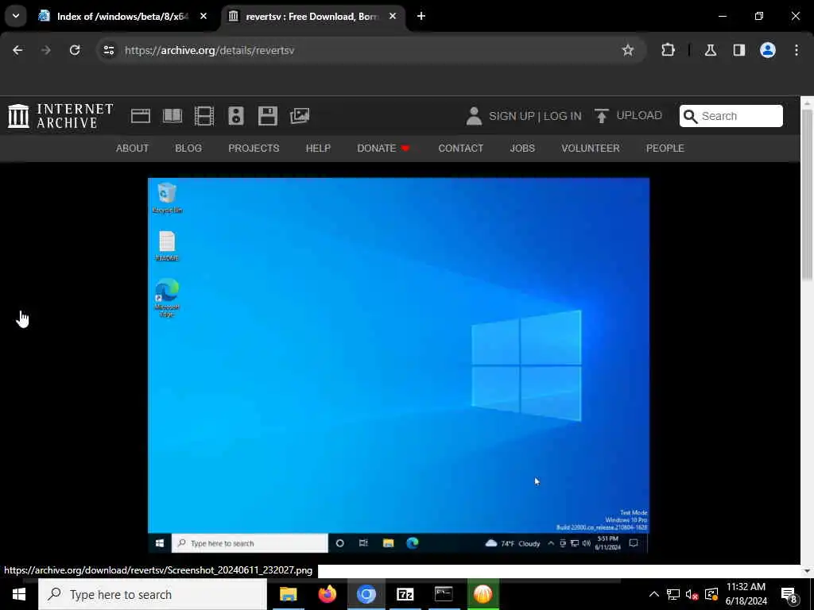Open 7-Zip from the taskbar
The width and height of the screenshot is (814, 610).
(x=405, y=594)
